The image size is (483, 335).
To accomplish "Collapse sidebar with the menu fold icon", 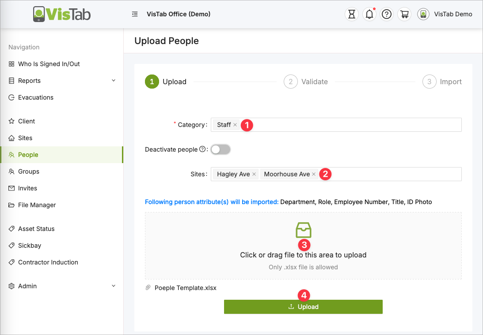I will pyautogui.click(x=135, y=14).
